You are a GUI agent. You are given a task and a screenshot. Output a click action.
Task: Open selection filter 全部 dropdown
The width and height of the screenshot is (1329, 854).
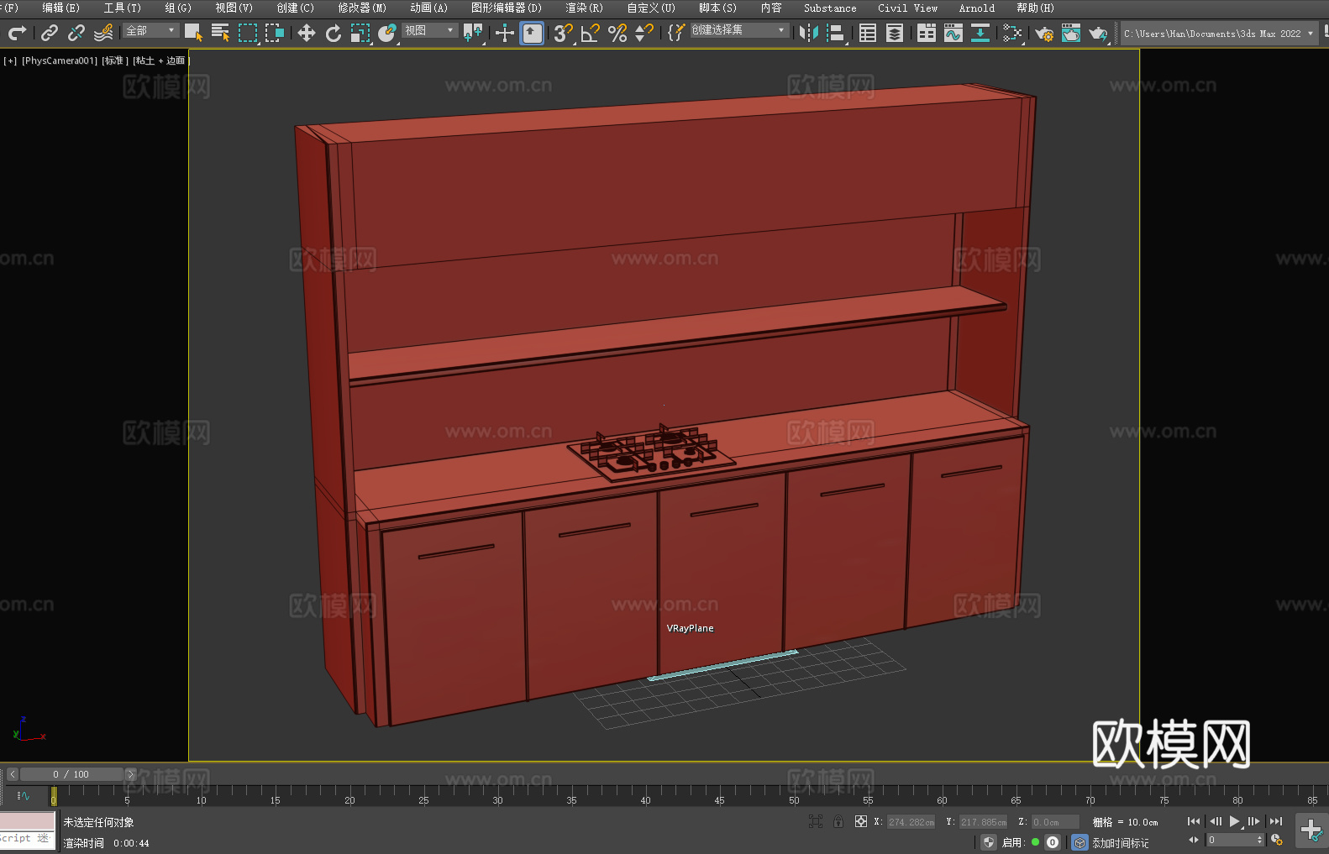click(151, 30)
